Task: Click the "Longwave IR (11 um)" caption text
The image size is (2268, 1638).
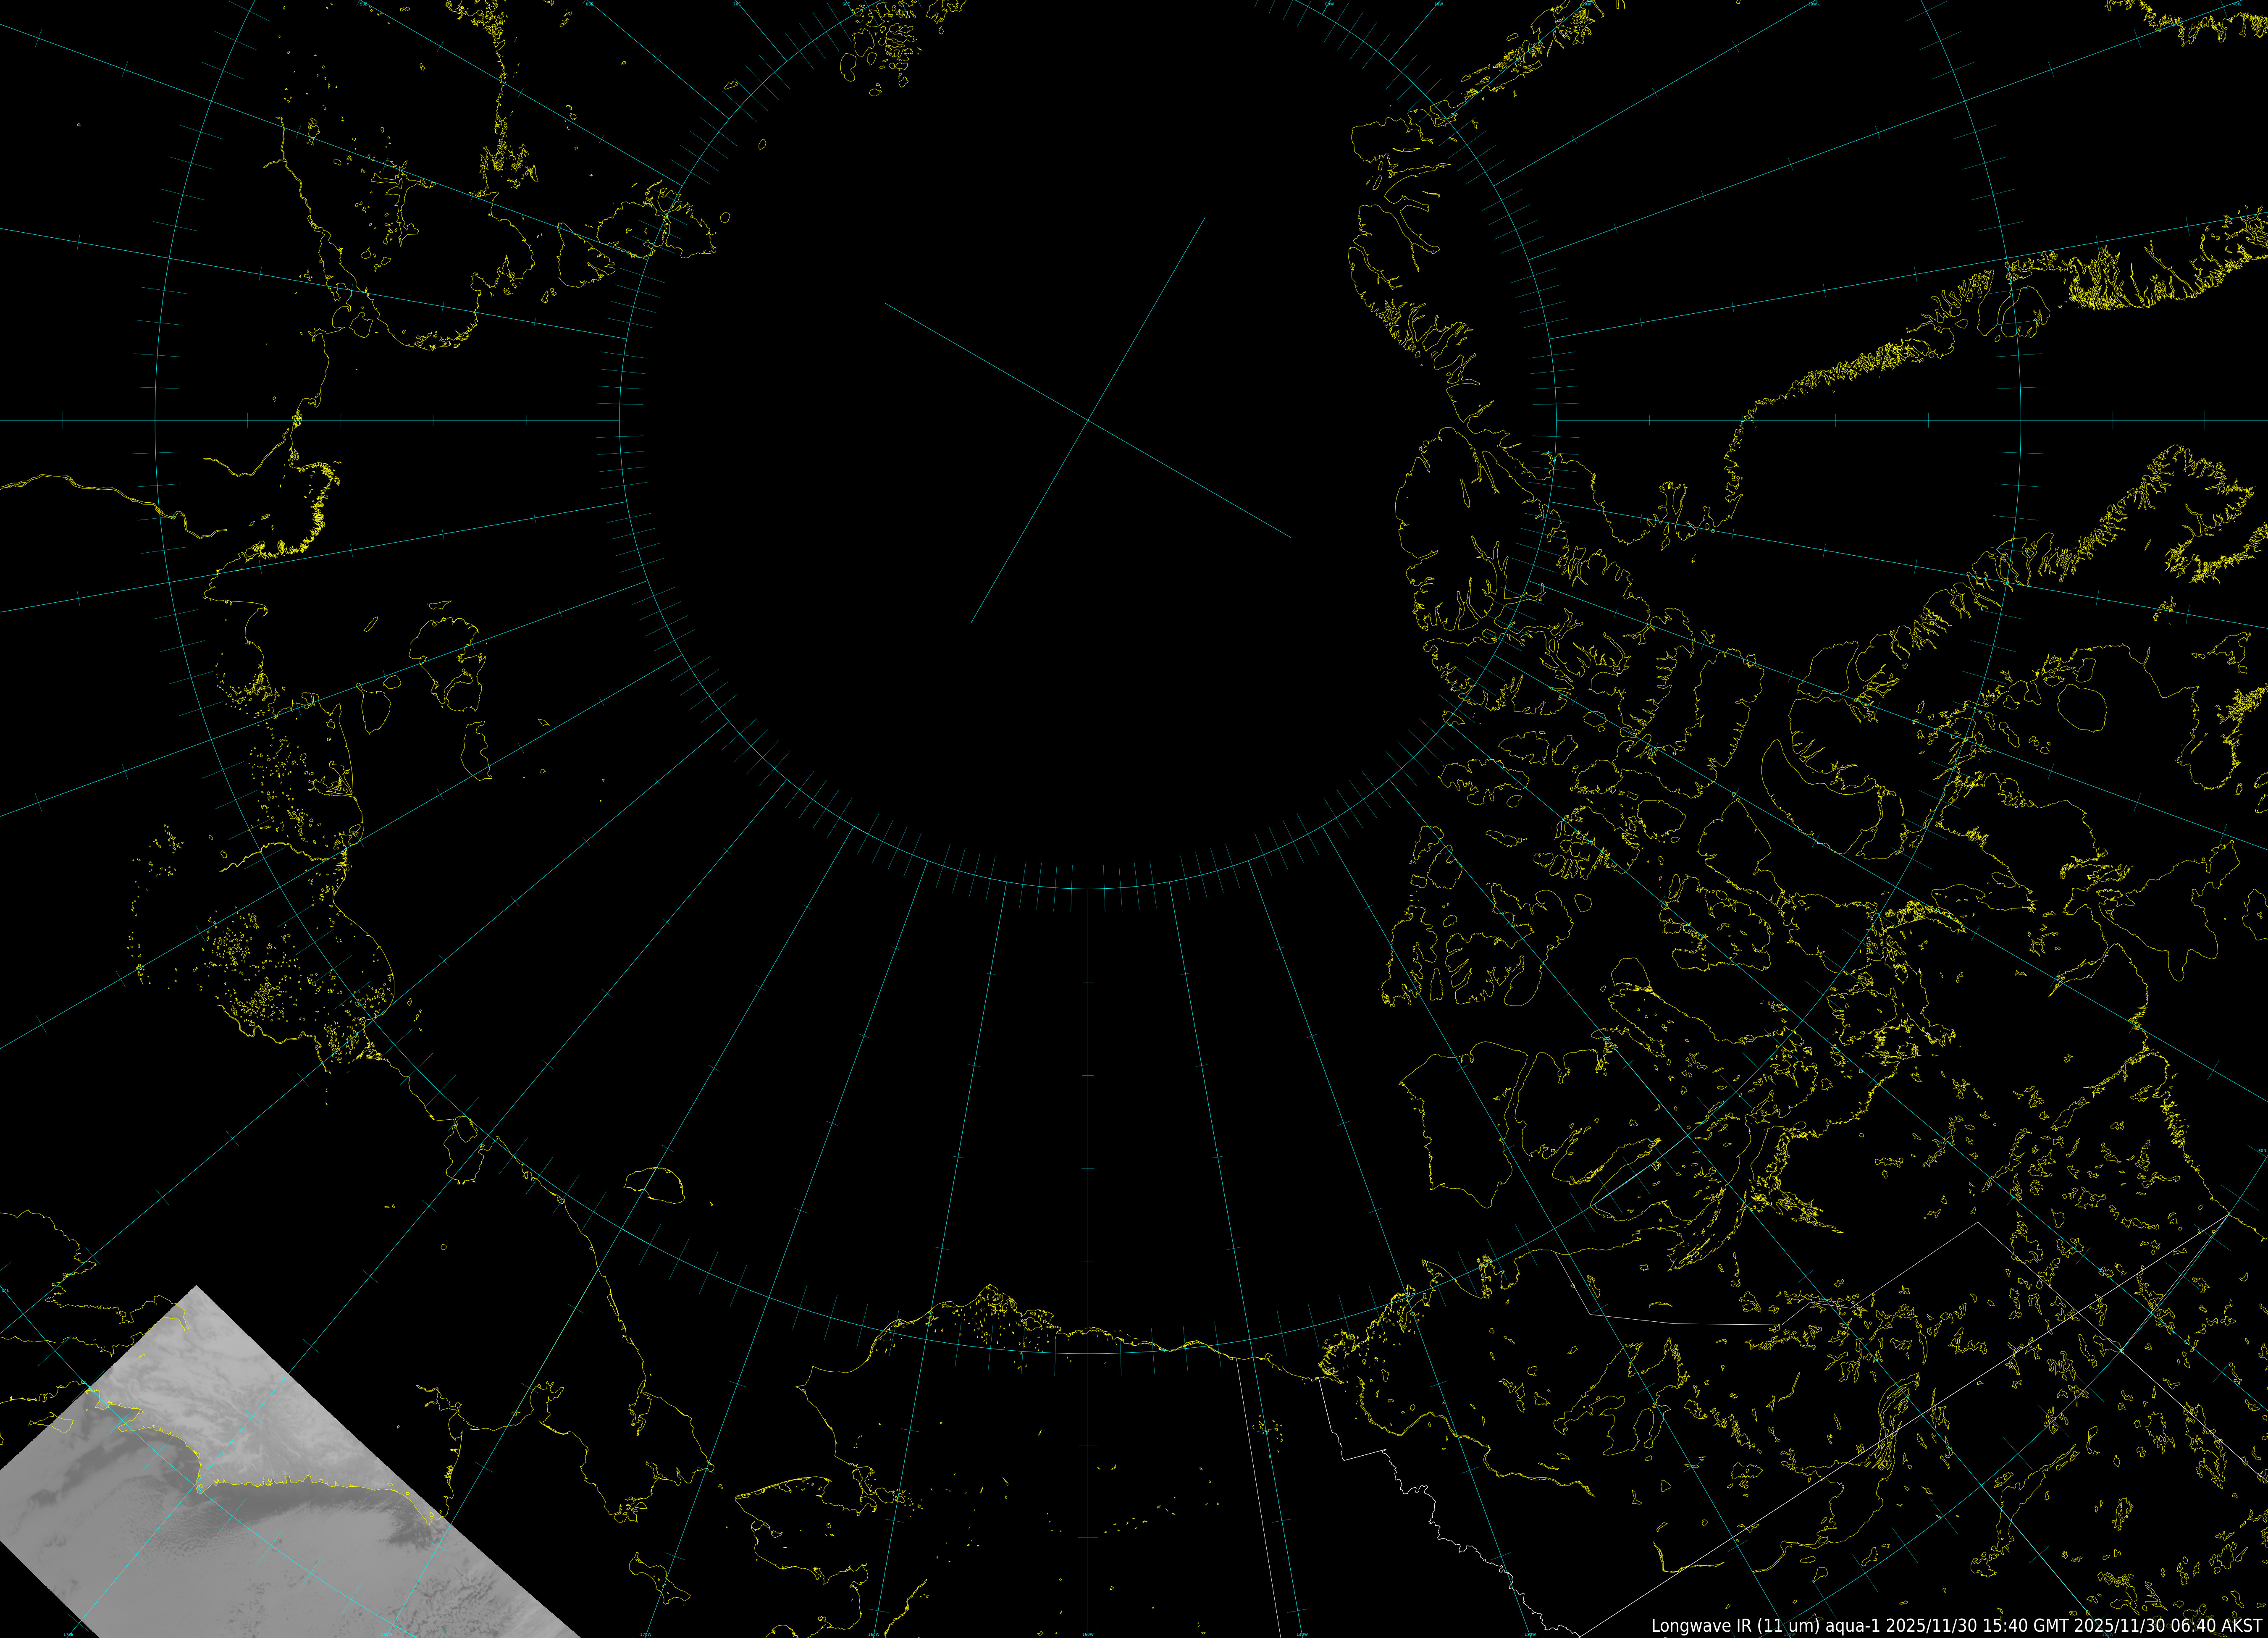Action: tap(1737, 1626)
